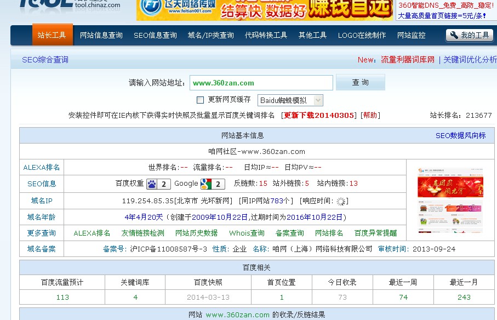Click the wrench icon in 我的工具

(454, 35)
